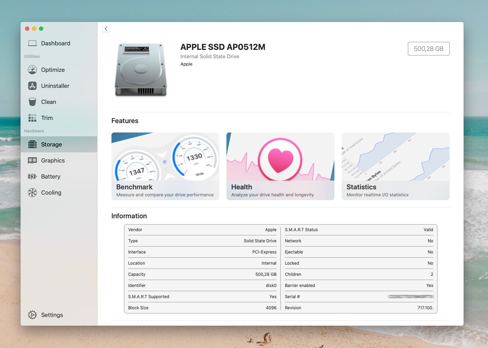Click the Storage drive stack icon

point(32,144)
